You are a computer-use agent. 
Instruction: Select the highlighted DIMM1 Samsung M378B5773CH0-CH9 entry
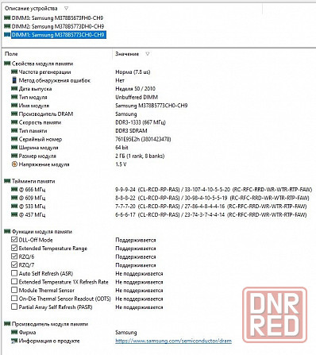click(x=59, y=35)
